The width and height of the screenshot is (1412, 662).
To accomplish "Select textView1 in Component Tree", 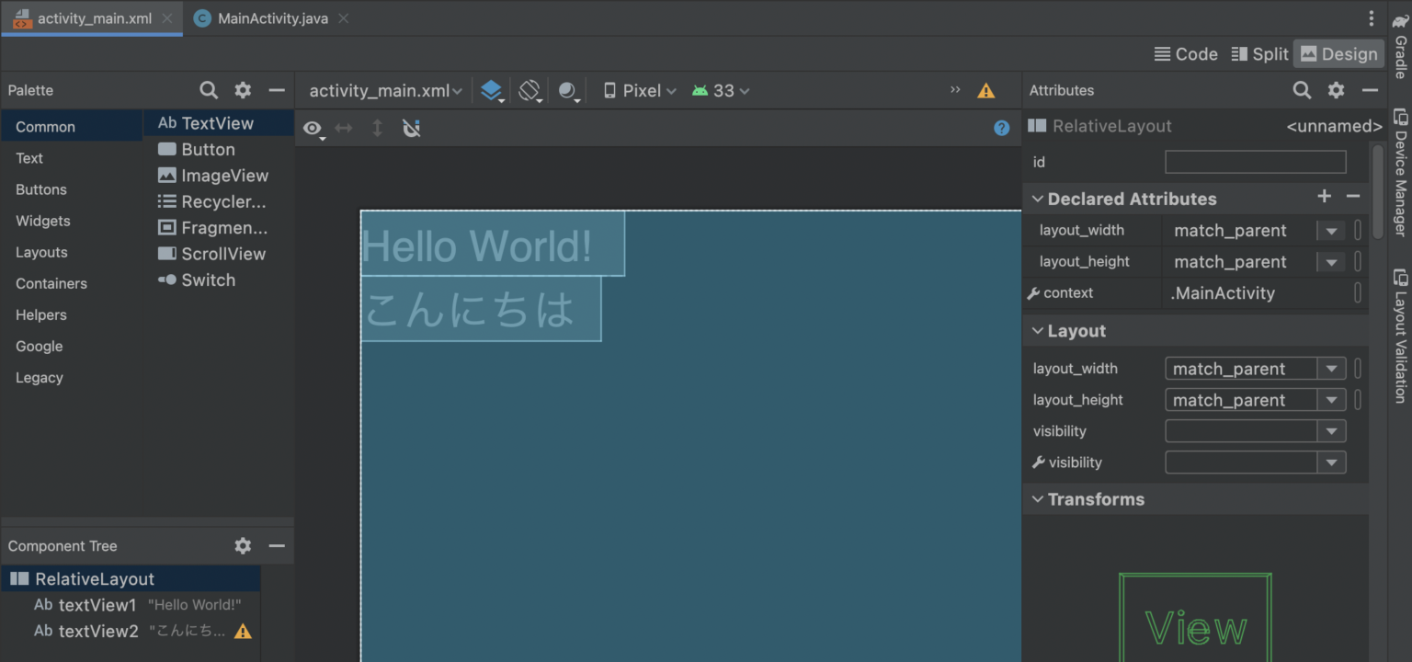I will pyautogui.click(x=131, y=605).
